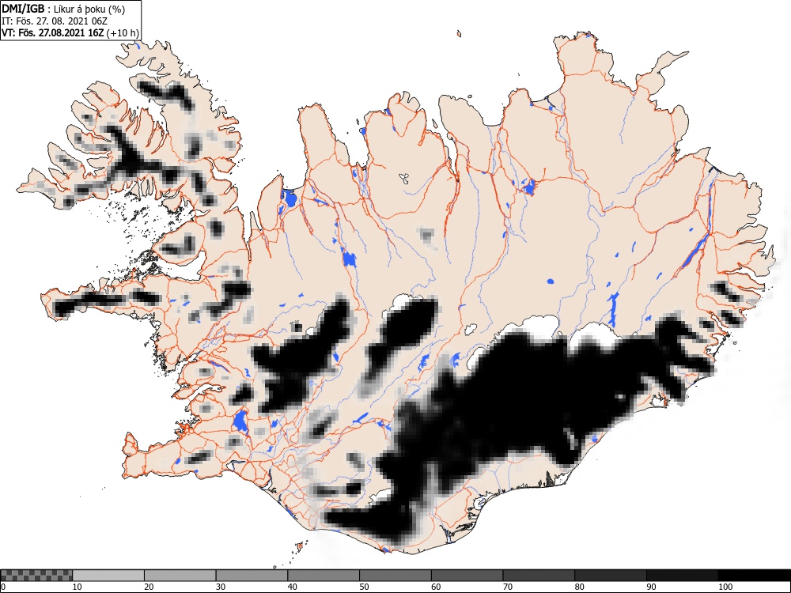Click the '10' scale label
791x593 pixels.
click(x=78, y=587)
